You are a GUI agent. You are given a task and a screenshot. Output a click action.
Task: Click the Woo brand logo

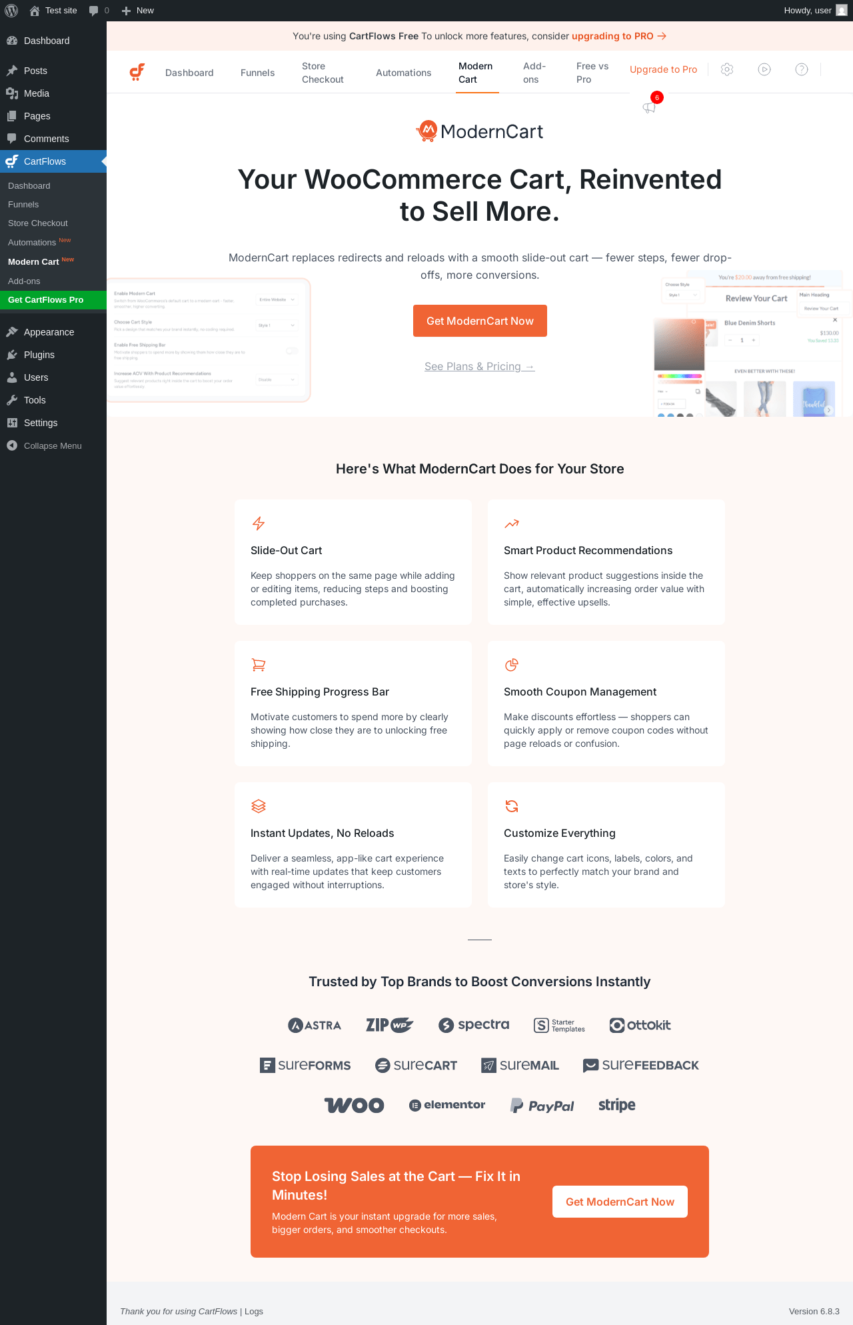pos(355,1105)
